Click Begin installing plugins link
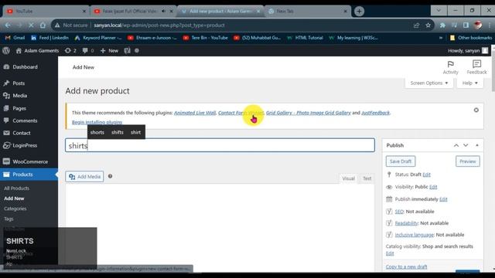 coord(97,122)
